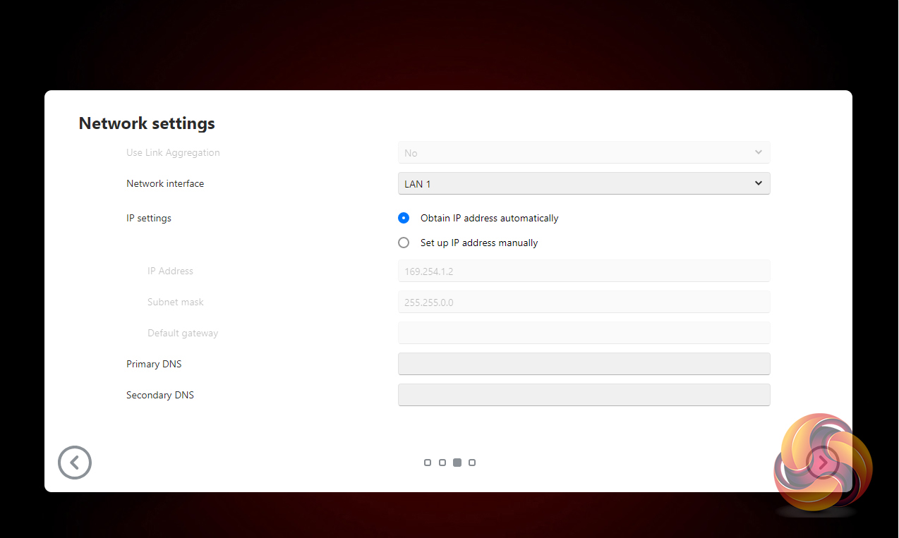The width and height of the screenshot is (899, 538).
Task: Click the Subnet mask field showing 255.255.0.0
Action: pyautogui.click(x=584, y=302)
